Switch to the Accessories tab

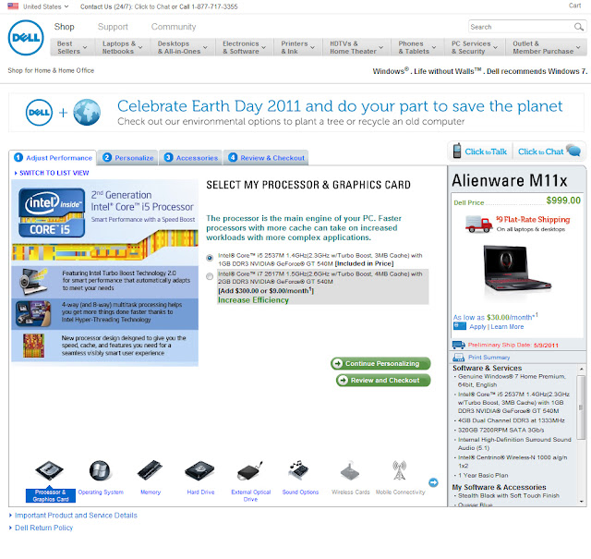[191, 158]
